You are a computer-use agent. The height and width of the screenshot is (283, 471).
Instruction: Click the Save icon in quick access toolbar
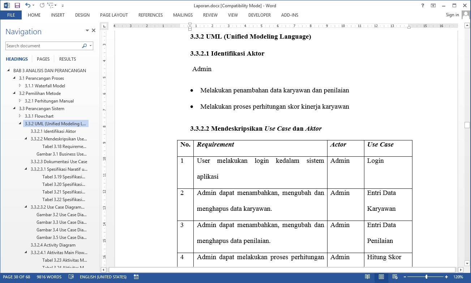coord(17,5)
